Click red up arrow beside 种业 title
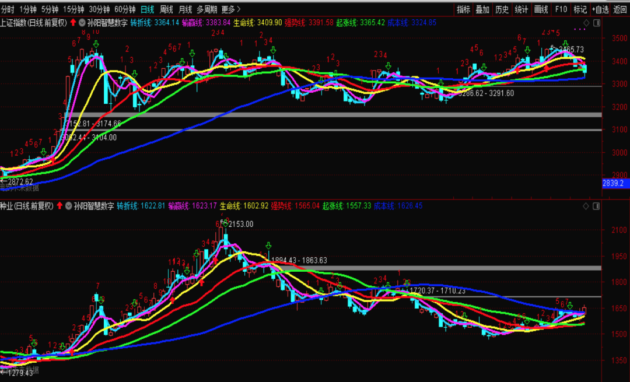630x382 pixels. (60, 206)
